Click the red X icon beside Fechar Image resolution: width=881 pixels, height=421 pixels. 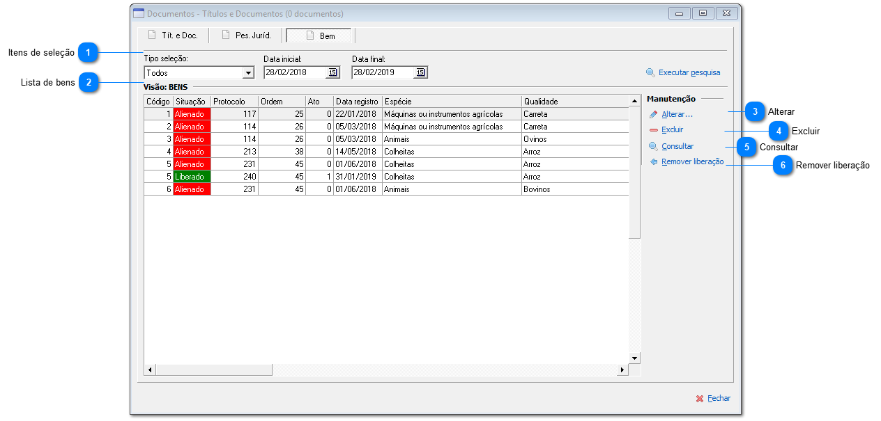[x=700, y=399]
